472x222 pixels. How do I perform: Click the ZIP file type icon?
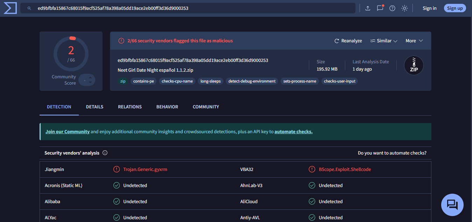414,66
